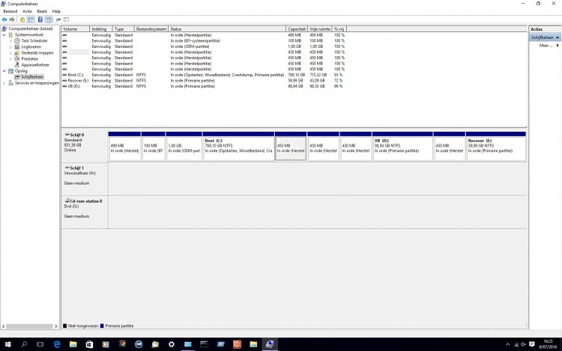
Task: Select the Recover (E:) volume row
Action: 204,81
